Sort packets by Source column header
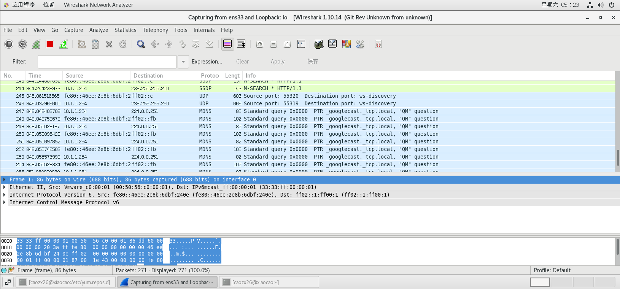Viewport: 620px width, 289px height. (96, 76)
